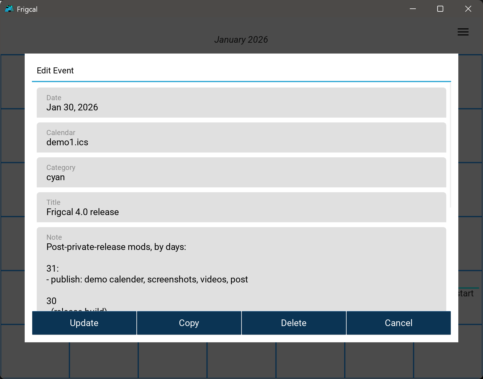Click the Edit Event dialog title
483x379 pixels.
[x=55, y=70]
